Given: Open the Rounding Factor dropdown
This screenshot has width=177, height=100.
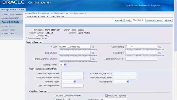Looking at the screenshot, I should [x=69, y=82].
